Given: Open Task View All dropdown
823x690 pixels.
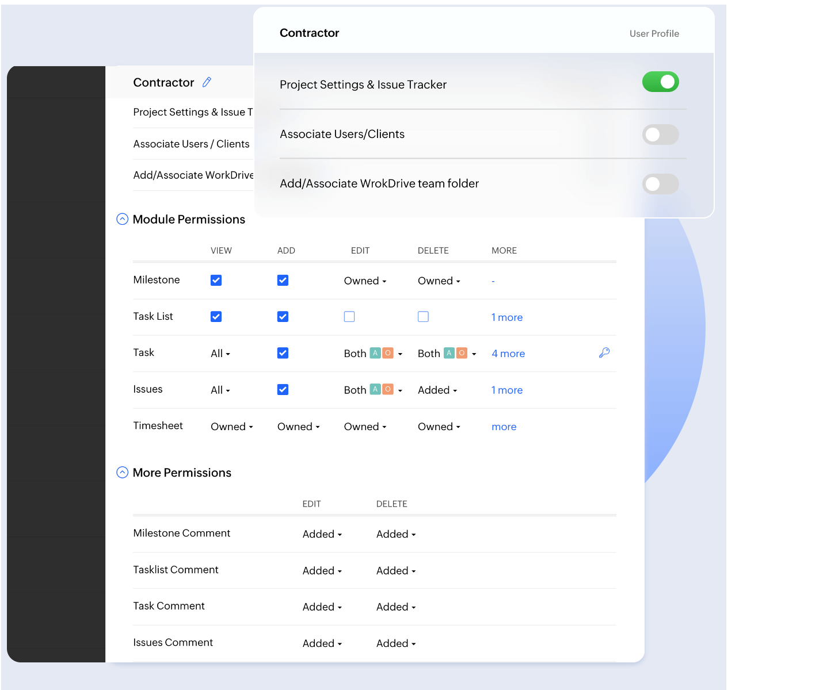Looking at the screenshot, I should (220, 354).
